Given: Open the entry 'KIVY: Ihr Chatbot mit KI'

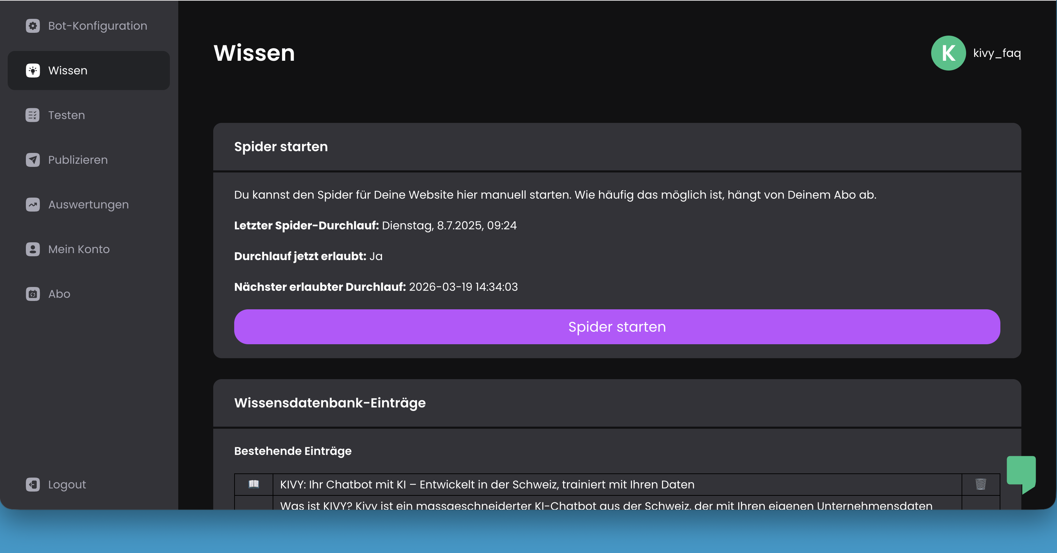Looking at the screenshot, I should [x=487, y=485].
